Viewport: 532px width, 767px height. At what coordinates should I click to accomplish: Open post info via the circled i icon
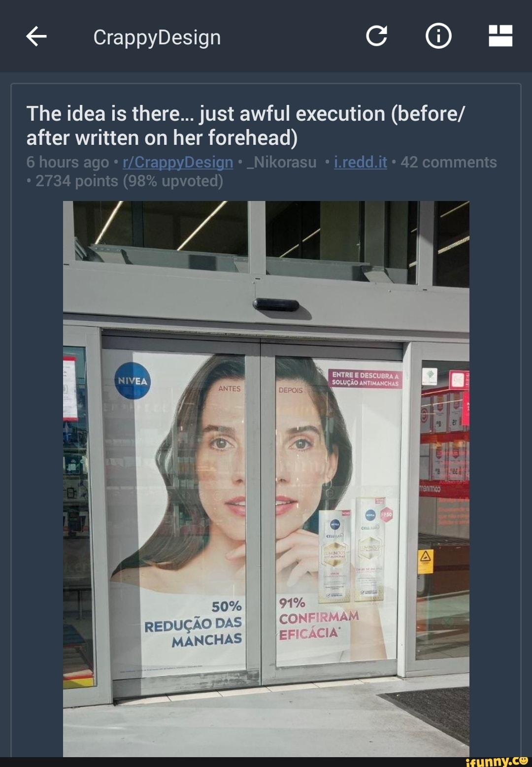click(x=438, y=36)
